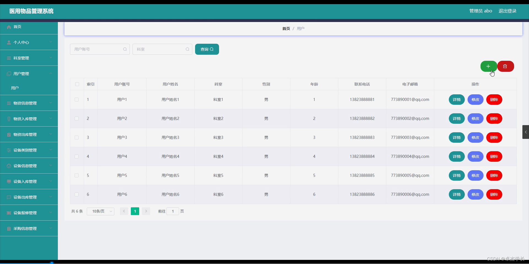Click the red trash delete icon
529x264 pixels.
(x=505, y=66)
